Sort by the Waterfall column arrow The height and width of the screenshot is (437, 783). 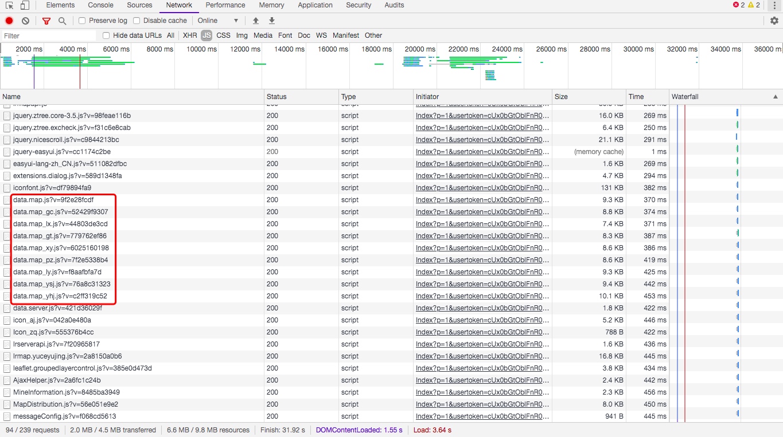click(x=776, y=97)
